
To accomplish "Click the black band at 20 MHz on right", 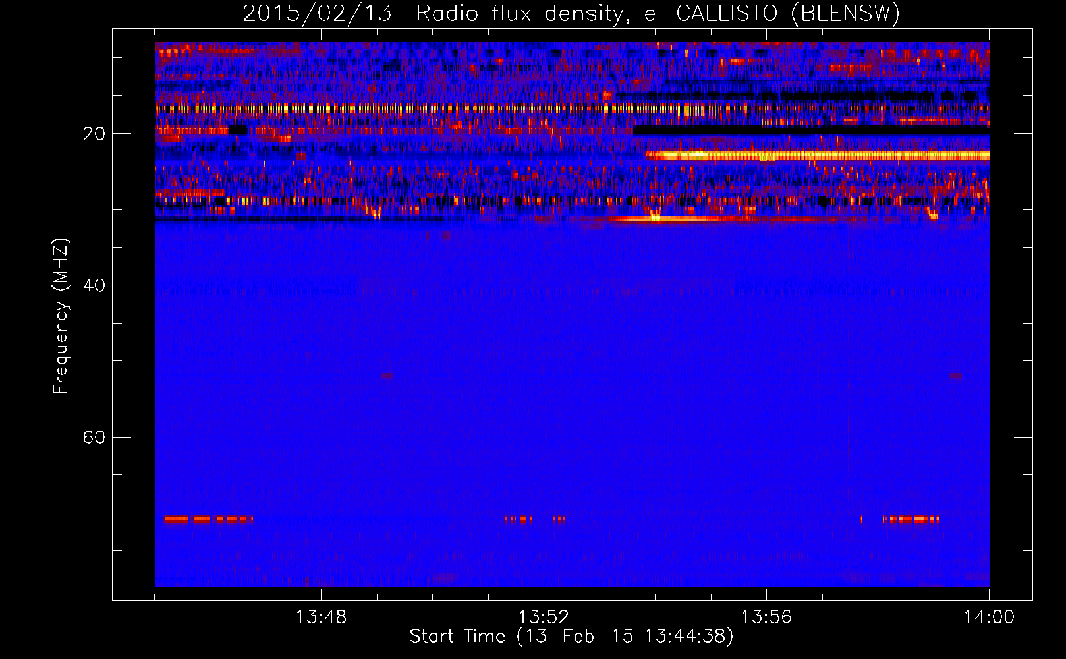I will (811, 130).
